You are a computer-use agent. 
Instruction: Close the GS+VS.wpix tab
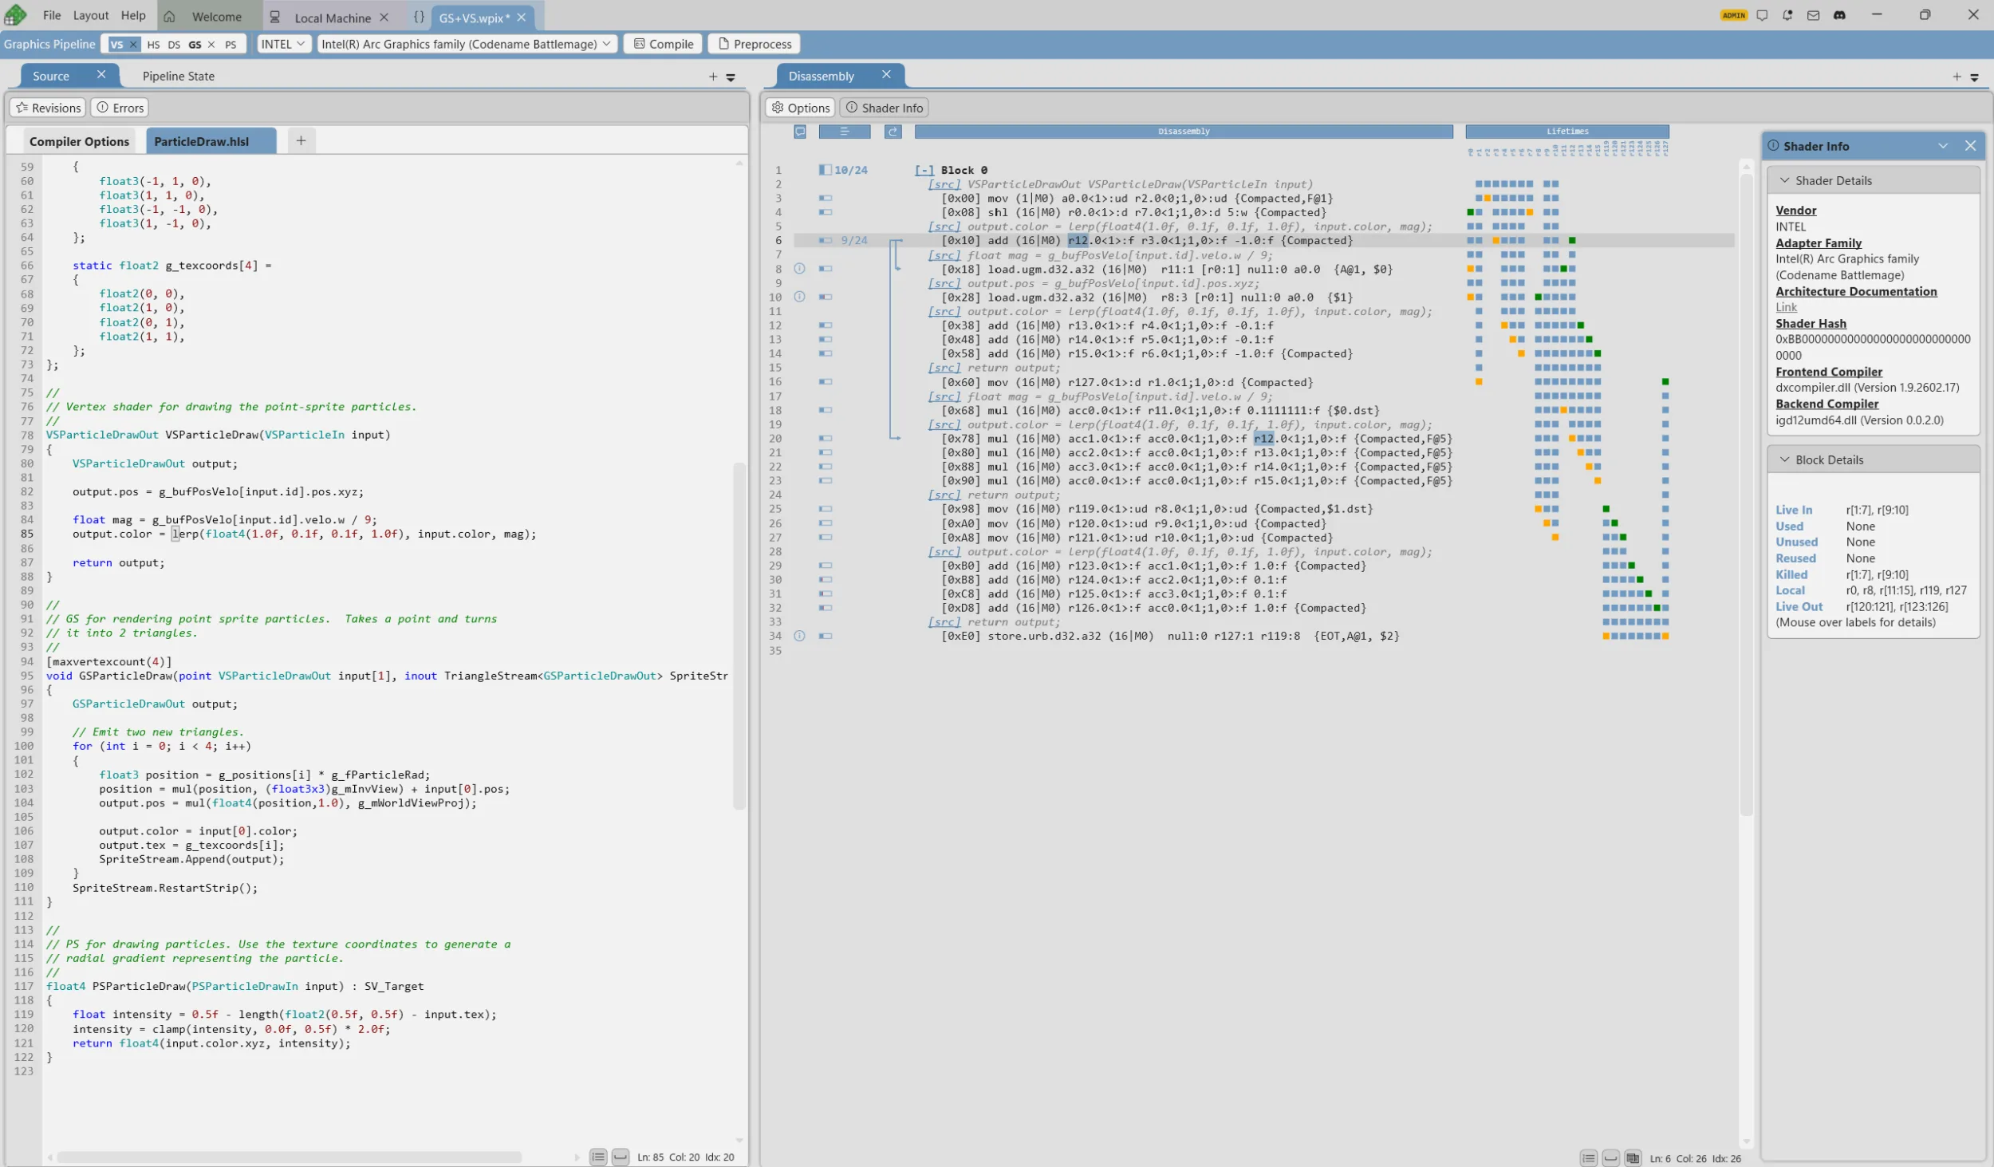(522, 17)
